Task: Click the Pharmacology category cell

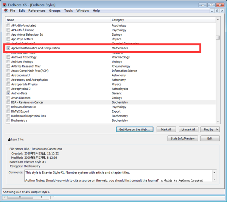Action: click(x=121, y=57)
